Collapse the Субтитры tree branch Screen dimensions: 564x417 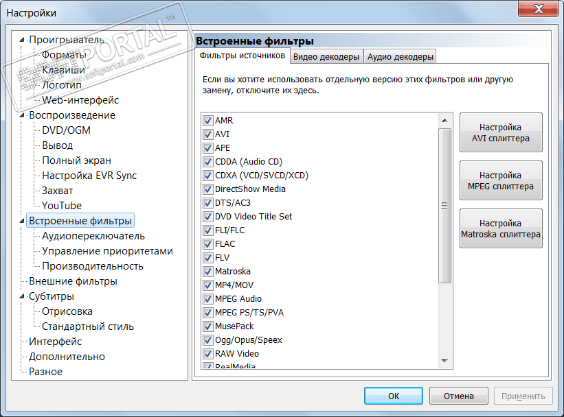click(21, 296)
